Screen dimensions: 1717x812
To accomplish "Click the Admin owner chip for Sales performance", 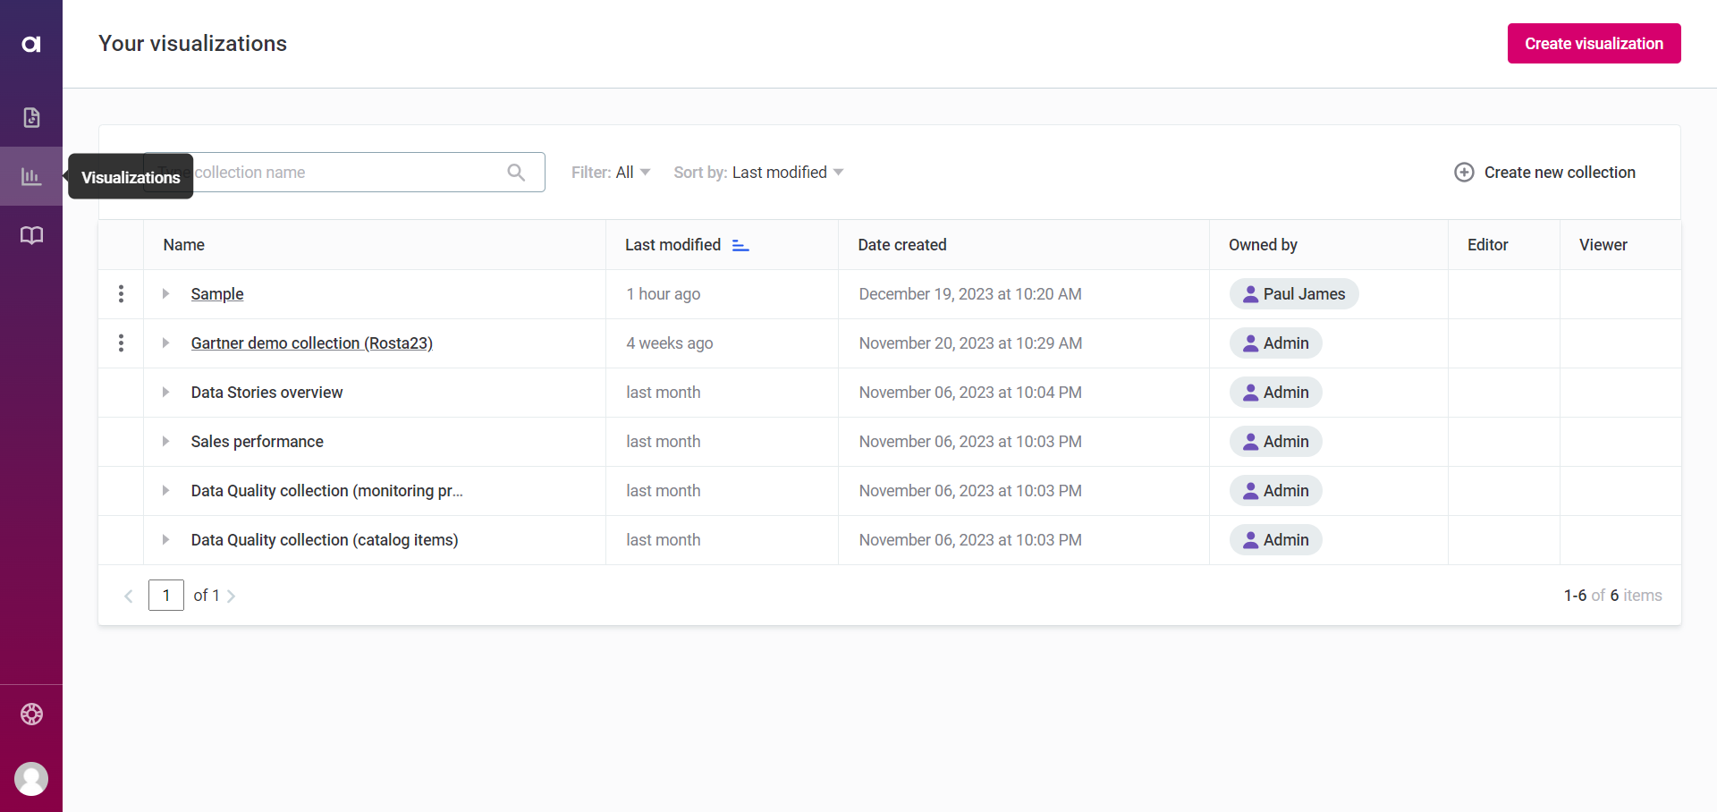I will coord(1275,441).
